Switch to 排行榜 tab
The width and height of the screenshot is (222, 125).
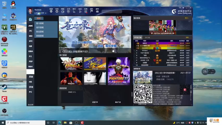147,37
